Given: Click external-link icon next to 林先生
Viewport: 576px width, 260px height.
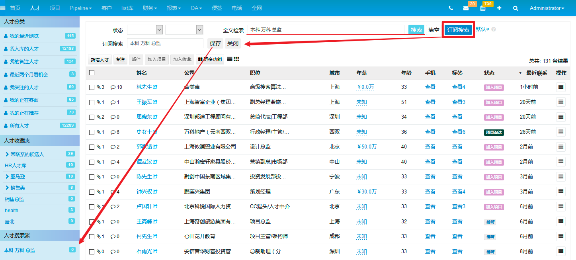Looking at the screenshot, I should point(155,87).
